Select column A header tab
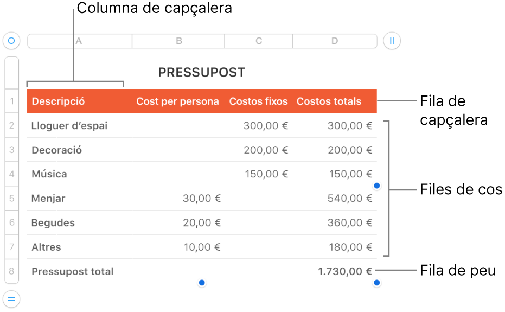This screenshot has height=312, width=505. [x=80, y=41]
